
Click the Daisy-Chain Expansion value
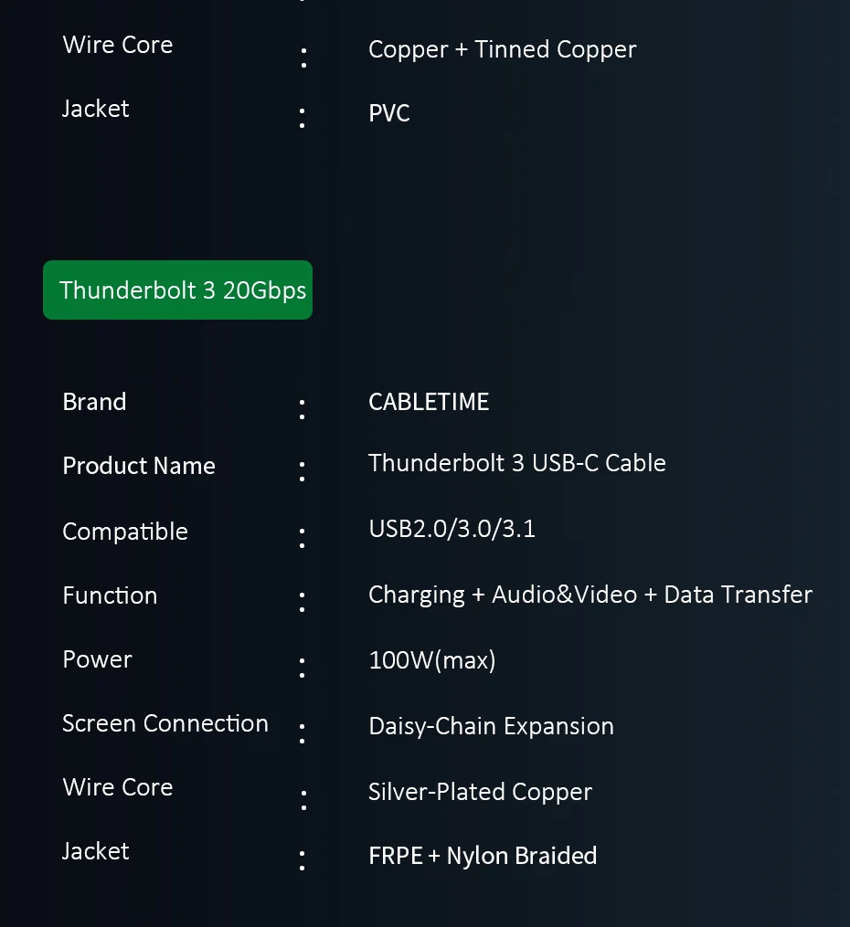[491, 726]
